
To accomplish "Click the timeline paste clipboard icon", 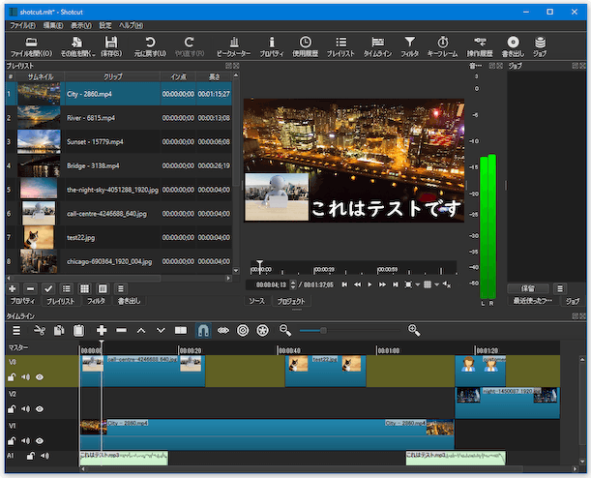I will point(78,331).
